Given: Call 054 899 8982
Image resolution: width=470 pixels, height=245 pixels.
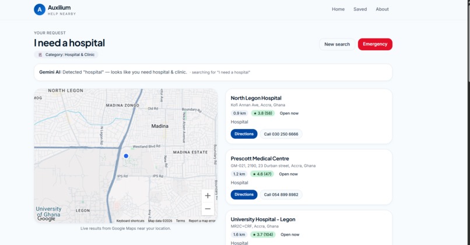Looking at the screenshot, I should point(281,195).
